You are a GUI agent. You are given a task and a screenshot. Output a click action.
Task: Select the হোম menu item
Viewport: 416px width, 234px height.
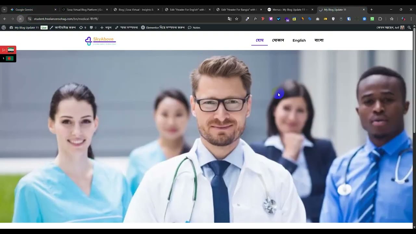pos(259,40)
